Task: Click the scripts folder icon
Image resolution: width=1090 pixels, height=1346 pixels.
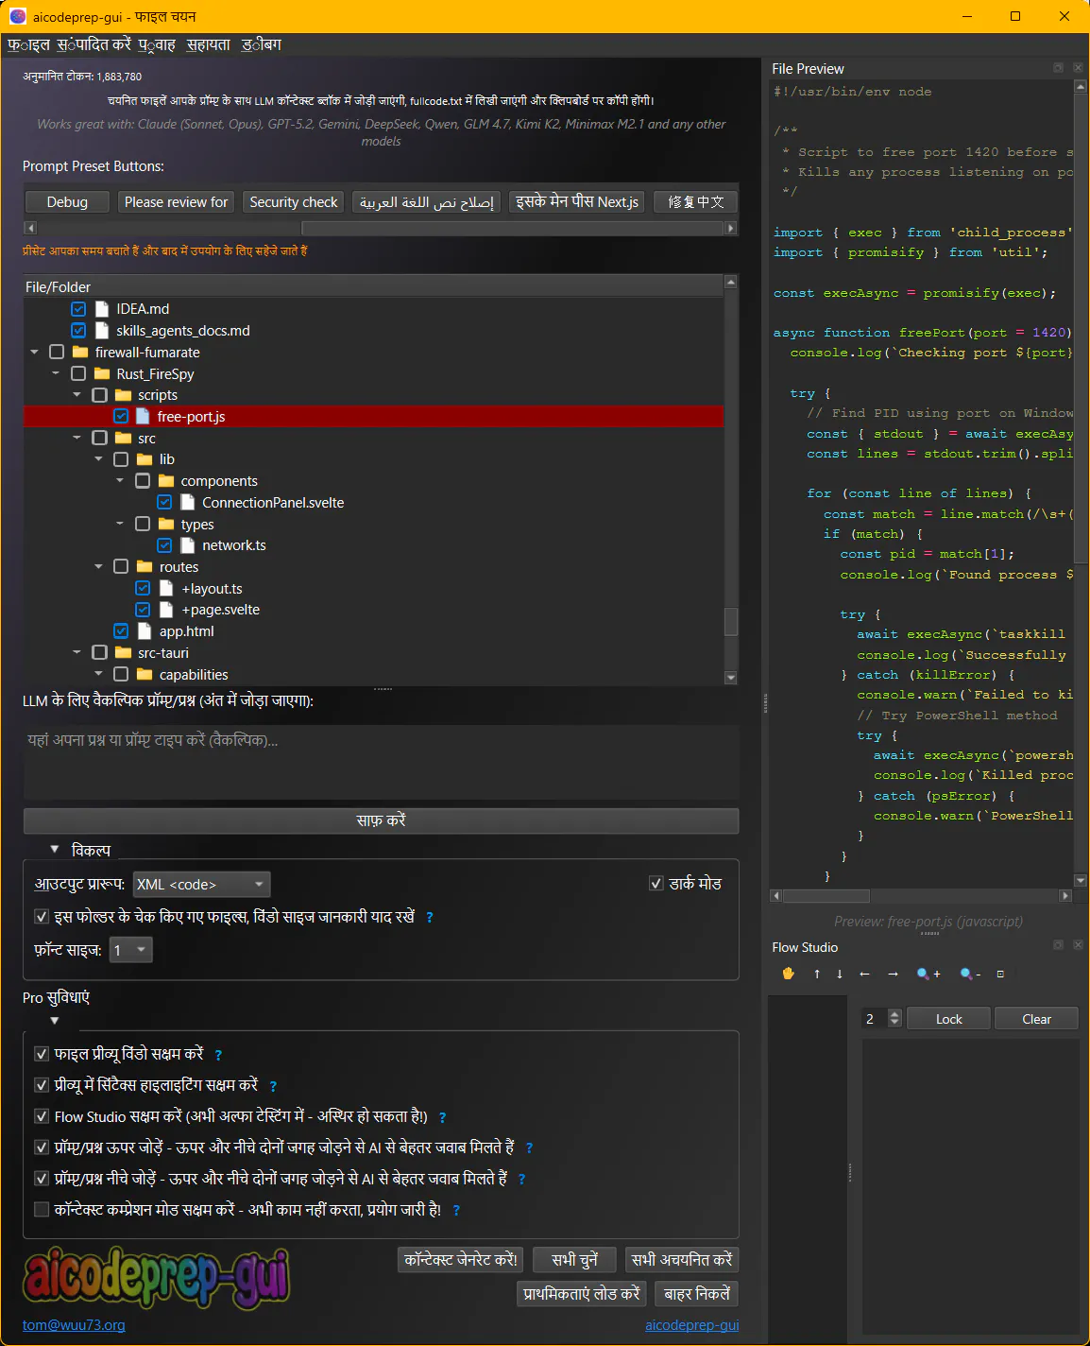Action: 124,395
